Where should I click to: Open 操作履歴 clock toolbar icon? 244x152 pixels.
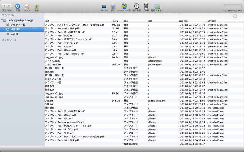(x=137, y=6)
